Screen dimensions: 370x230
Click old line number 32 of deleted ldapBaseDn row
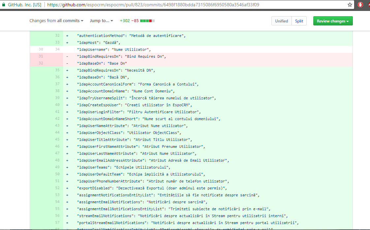pos(41,63)
